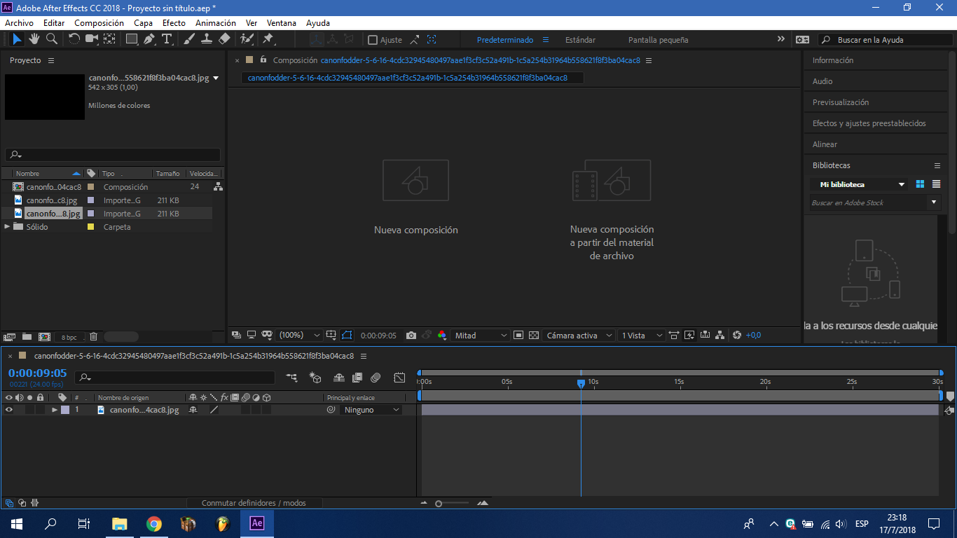
Task: Pick the Horizontal Type tool
Action: point(167,39)
